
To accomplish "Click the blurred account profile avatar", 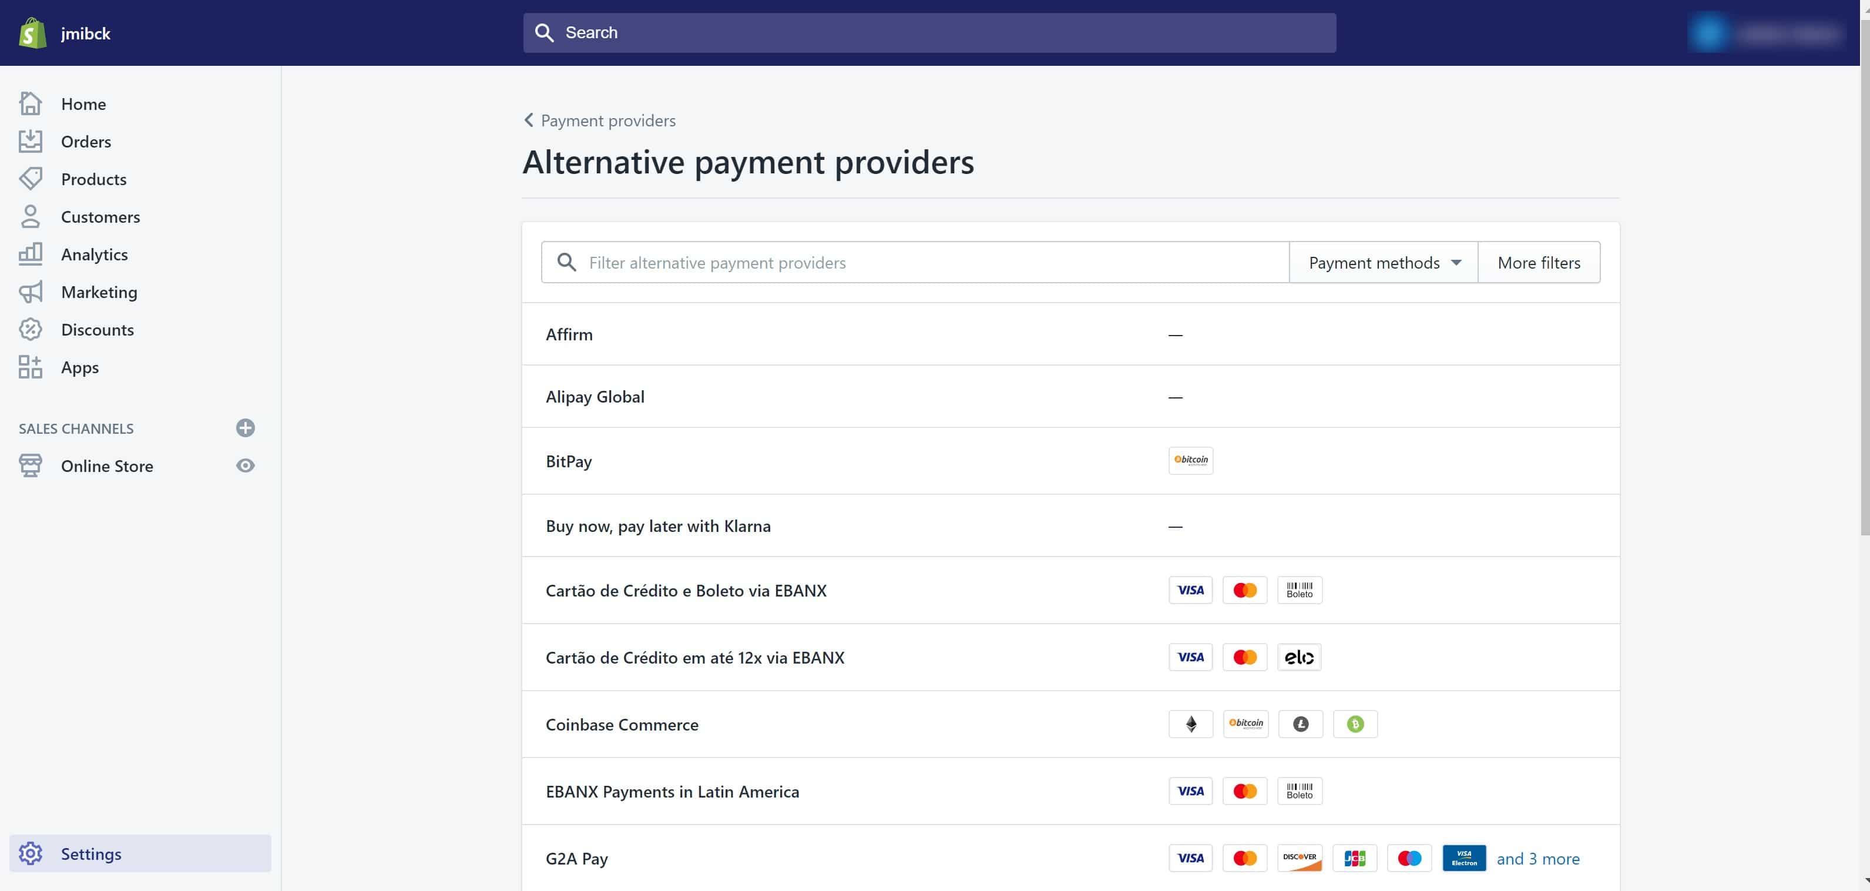I will click(x=1709, y=33).
